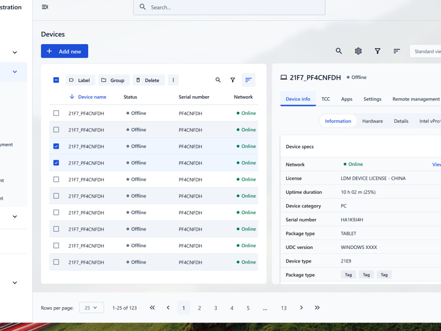Viewport: 441px width, 331px height.
Task: Click the Delete button
Action: pyautogui.click(x=149, y=80)
